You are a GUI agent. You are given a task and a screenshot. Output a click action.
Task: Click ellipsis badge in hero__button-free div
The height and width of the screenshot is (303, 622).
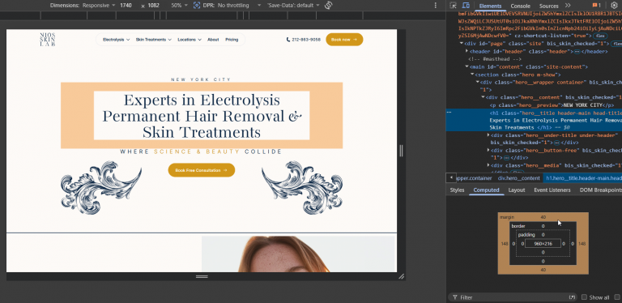pyautogui.click(x=506, y=158)
